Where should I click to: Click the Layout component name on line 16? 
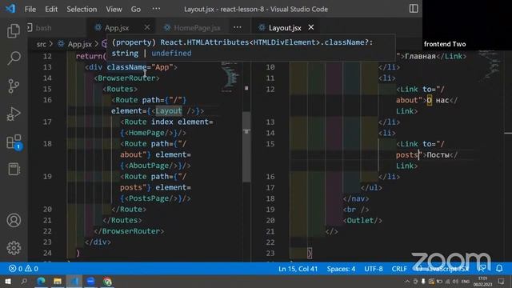coord(169,111)
